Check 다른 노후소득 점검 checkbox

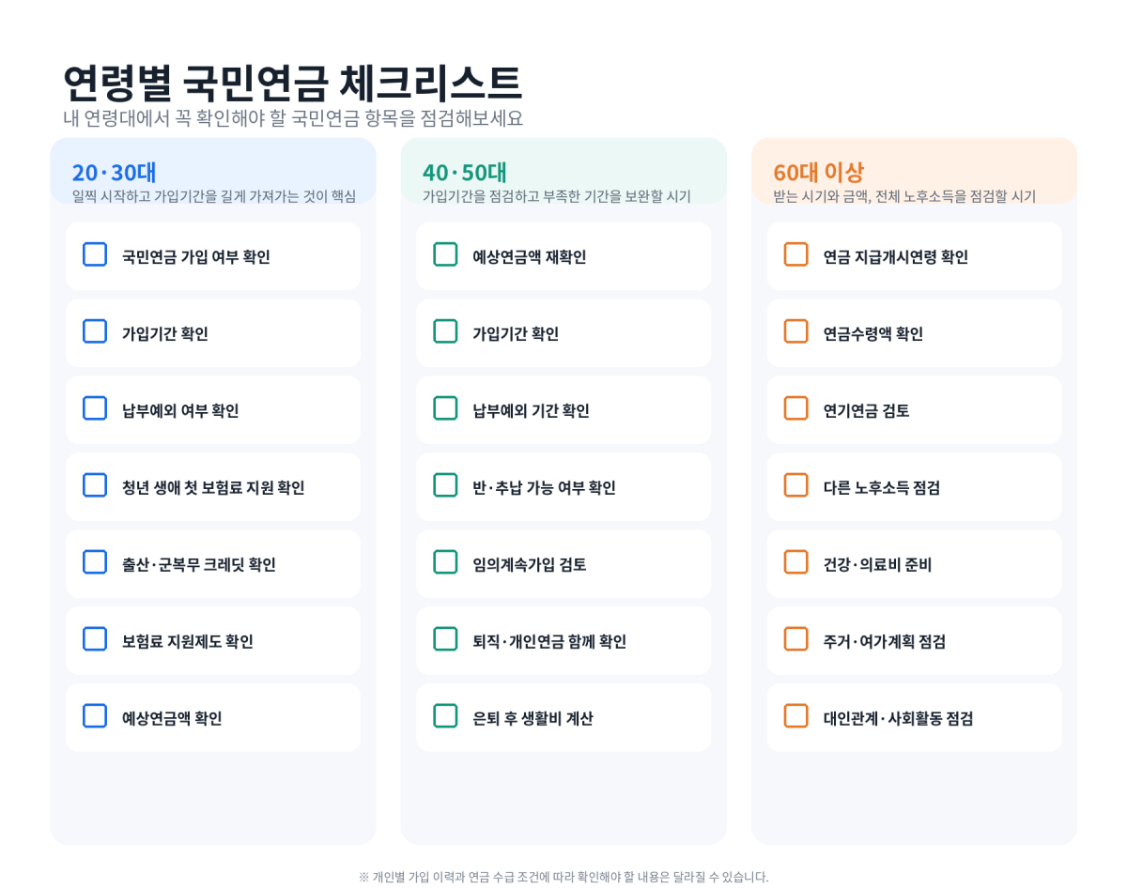click(795, 485)
